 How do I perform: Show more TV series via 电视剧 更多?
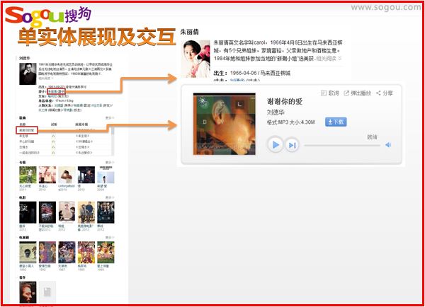[x=110, y=238]
